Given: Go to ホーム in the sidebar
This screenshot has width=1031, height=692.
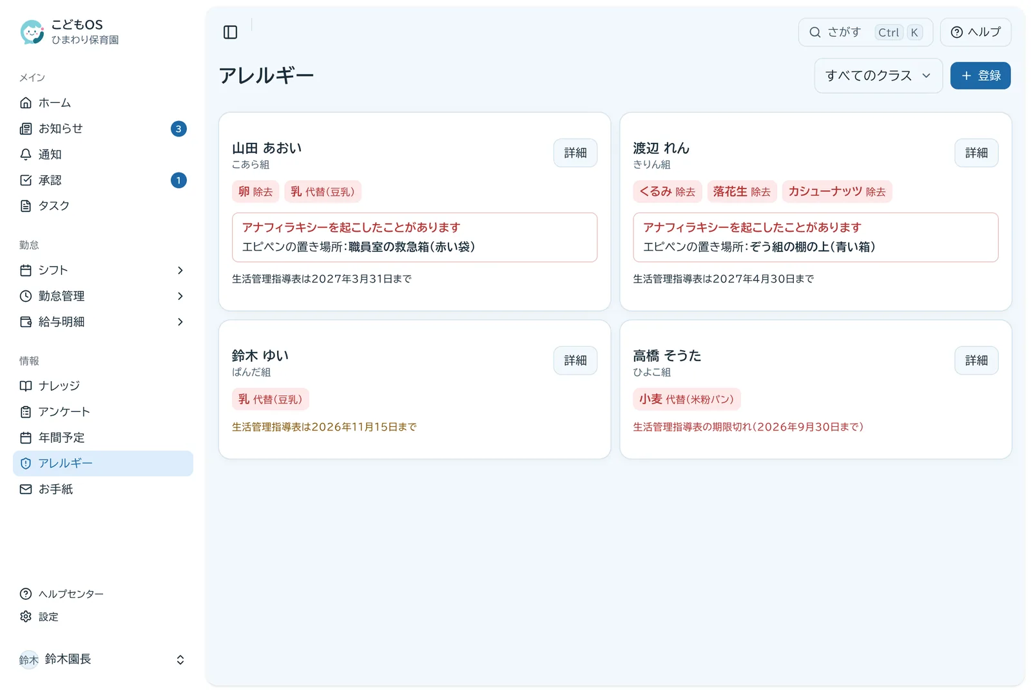Looking at the screenshot, I should tap(103, 103).
